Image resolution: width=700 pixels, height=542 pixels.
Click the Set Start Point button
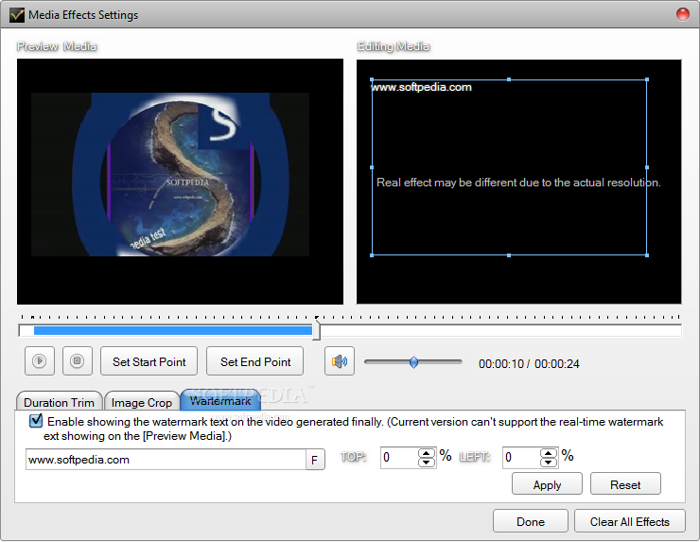[149, 361]
